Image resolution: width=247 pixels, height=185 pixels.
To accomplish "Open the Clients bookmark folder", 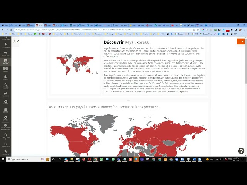I will pyautogui.click(x=28, y=34).
